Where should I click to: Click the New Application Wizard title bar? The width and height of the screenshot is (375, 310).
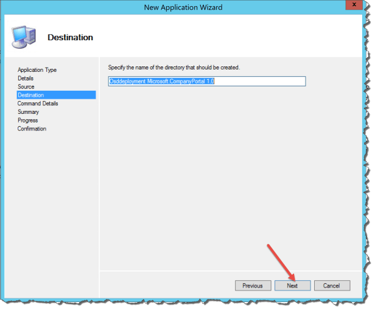pyautogui.click(x=183, y=7)
